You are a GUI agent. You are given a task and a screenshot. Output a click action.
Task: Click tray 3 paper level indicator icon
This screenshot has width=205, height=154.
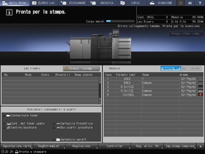(x=200, y=87)
